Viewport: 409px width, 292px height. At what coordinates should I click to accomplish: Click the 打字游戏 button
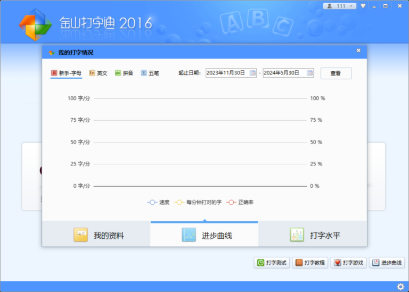[348, 263]
